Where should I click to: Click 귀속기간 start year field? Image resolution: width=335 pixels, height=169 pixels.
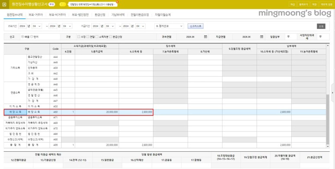click(x=22, y=26)
